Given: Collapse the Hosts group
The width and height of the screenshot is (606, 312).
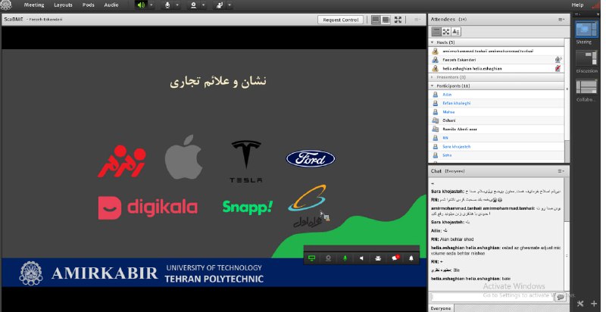Looking at the screenshot, I should (x=432, y=42).
